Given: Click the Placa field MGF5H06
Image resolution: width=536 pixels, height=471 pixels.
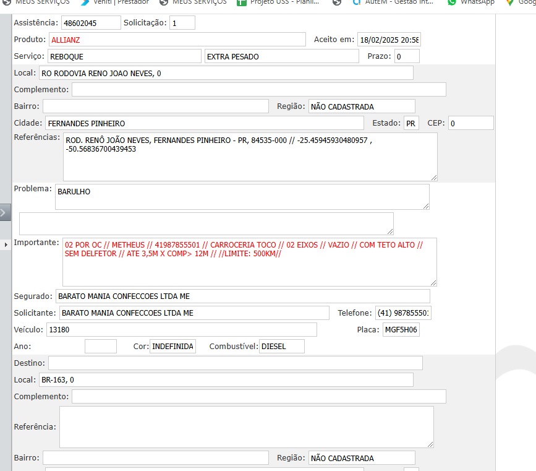Looking at the screenshot, I should tap(401, 330).
